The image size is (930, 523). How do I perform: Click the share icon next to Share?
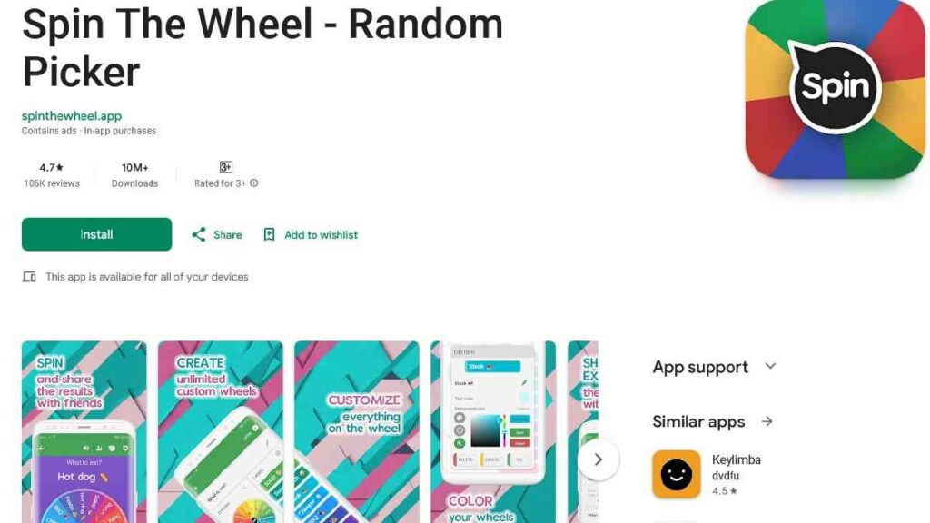(x=199, y=235)
